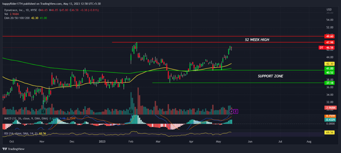
Task: Click the green 40.52 price tag
Action: tap(329, 73)
